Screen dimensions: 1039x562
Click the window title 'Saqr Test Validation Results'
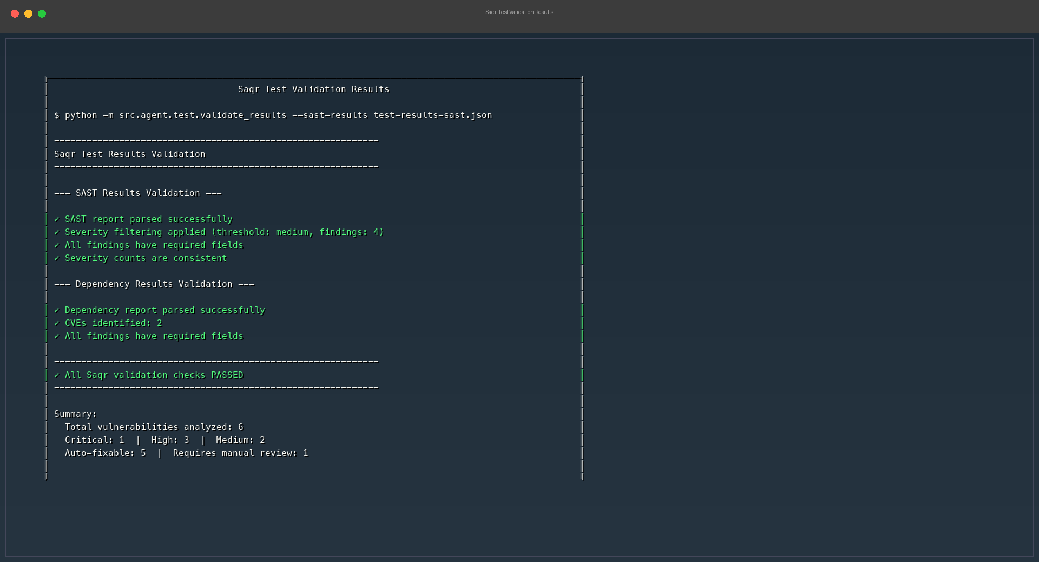coord(519,12)
